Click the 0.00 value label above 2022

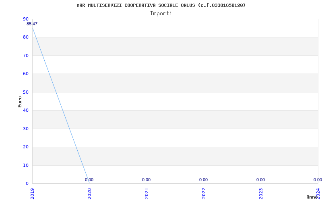click(x=204, y=180)
